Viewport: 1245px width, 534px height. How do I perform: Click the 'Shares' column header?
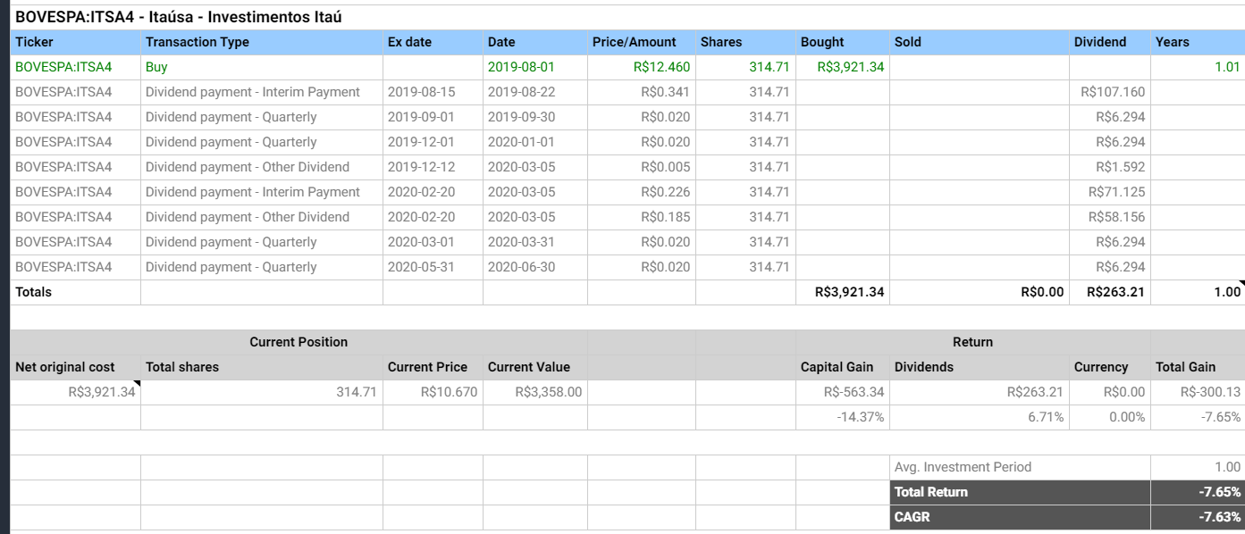(x=746, y=42)
